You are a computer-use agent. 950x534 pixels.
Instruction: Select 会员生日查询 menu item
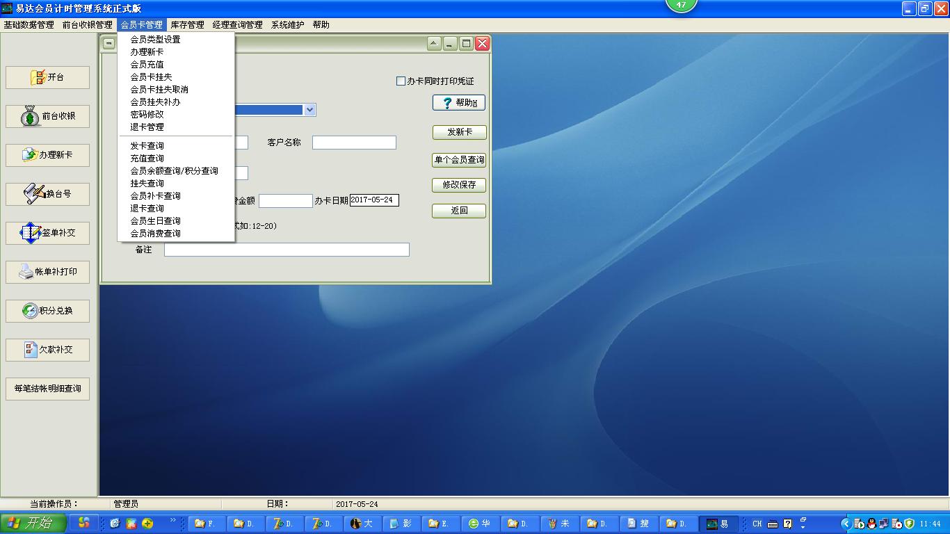pos(176,221)
